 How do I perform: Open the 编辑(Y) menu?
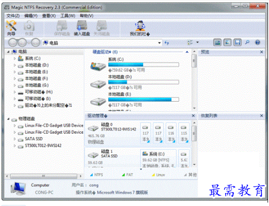(31, 16)
